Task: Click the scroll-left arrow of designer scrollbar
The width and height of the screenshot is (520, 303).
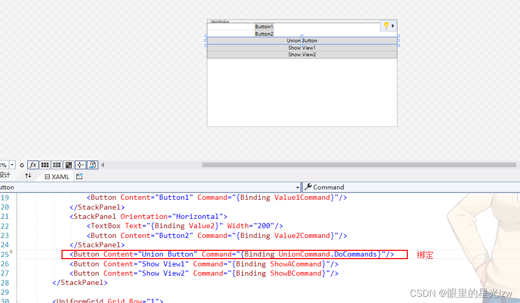Action: [x=103, y=165]
